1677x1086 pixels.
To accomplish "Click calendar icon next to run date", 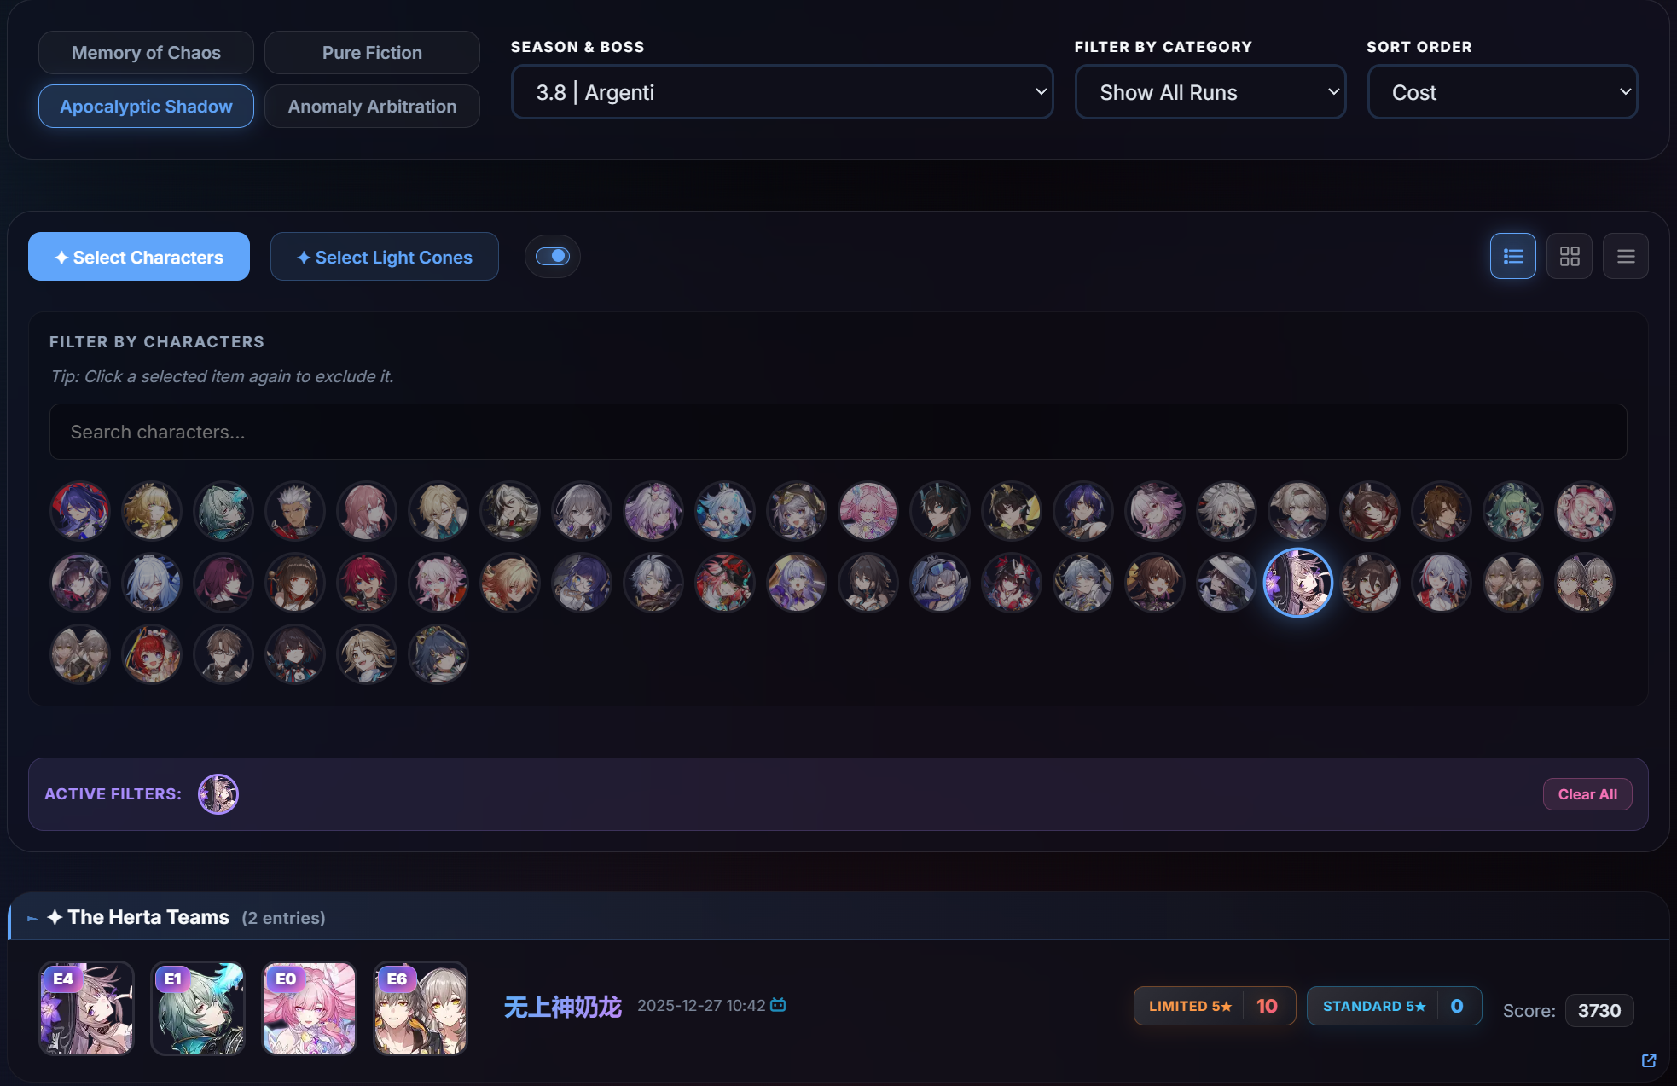I will tap(777, 1005).
